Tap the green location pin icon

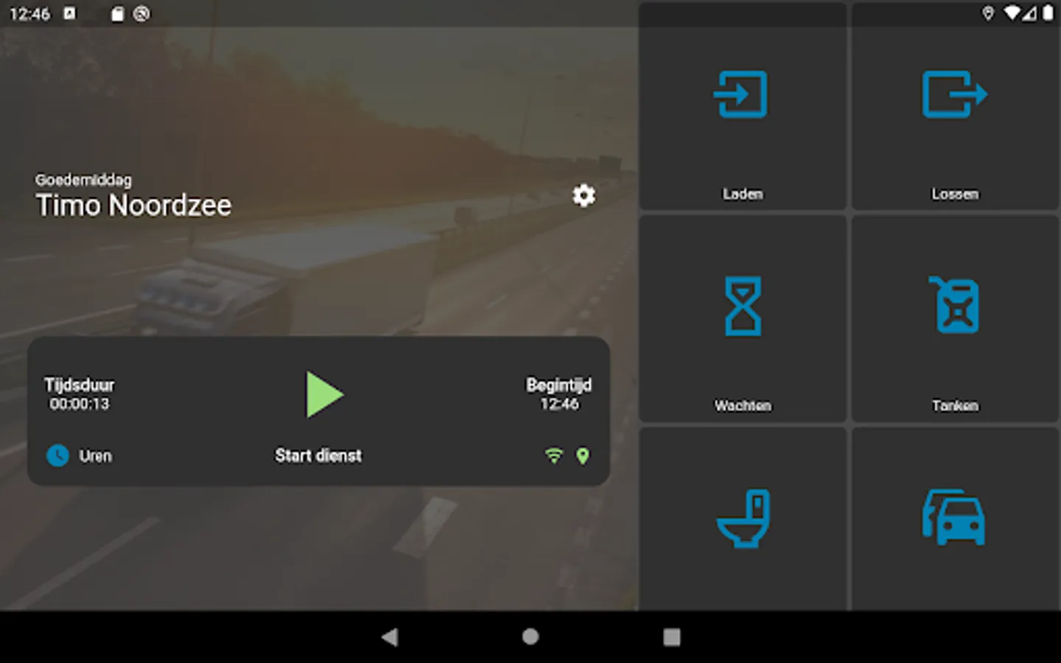tap(583, 456)
